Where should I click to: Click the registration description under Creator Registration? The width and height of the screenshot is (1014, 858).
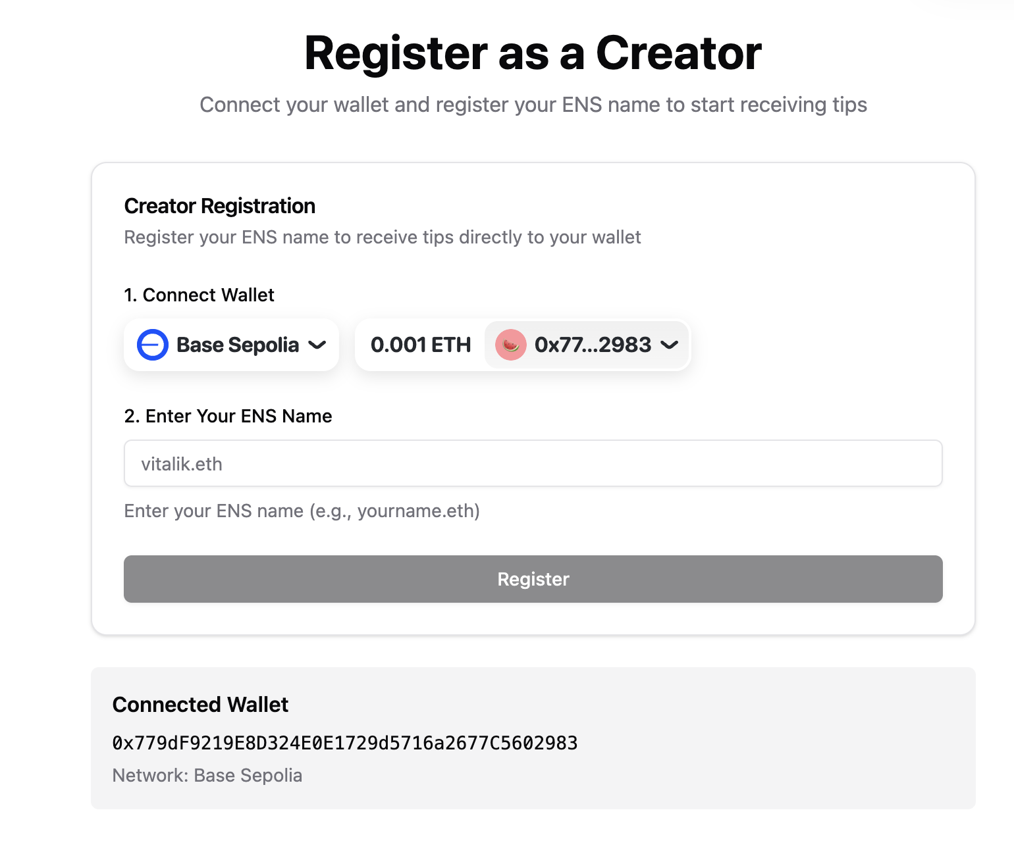click(382, 237)
